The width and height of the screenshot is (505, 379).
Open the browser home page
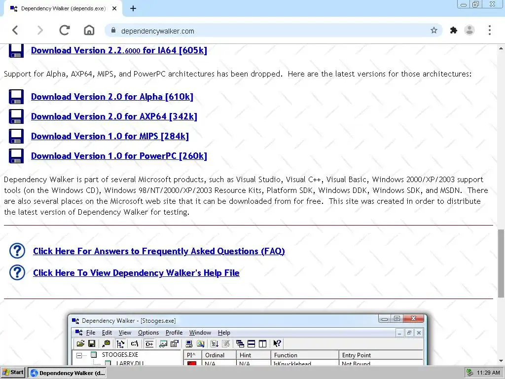click(89, 30)
